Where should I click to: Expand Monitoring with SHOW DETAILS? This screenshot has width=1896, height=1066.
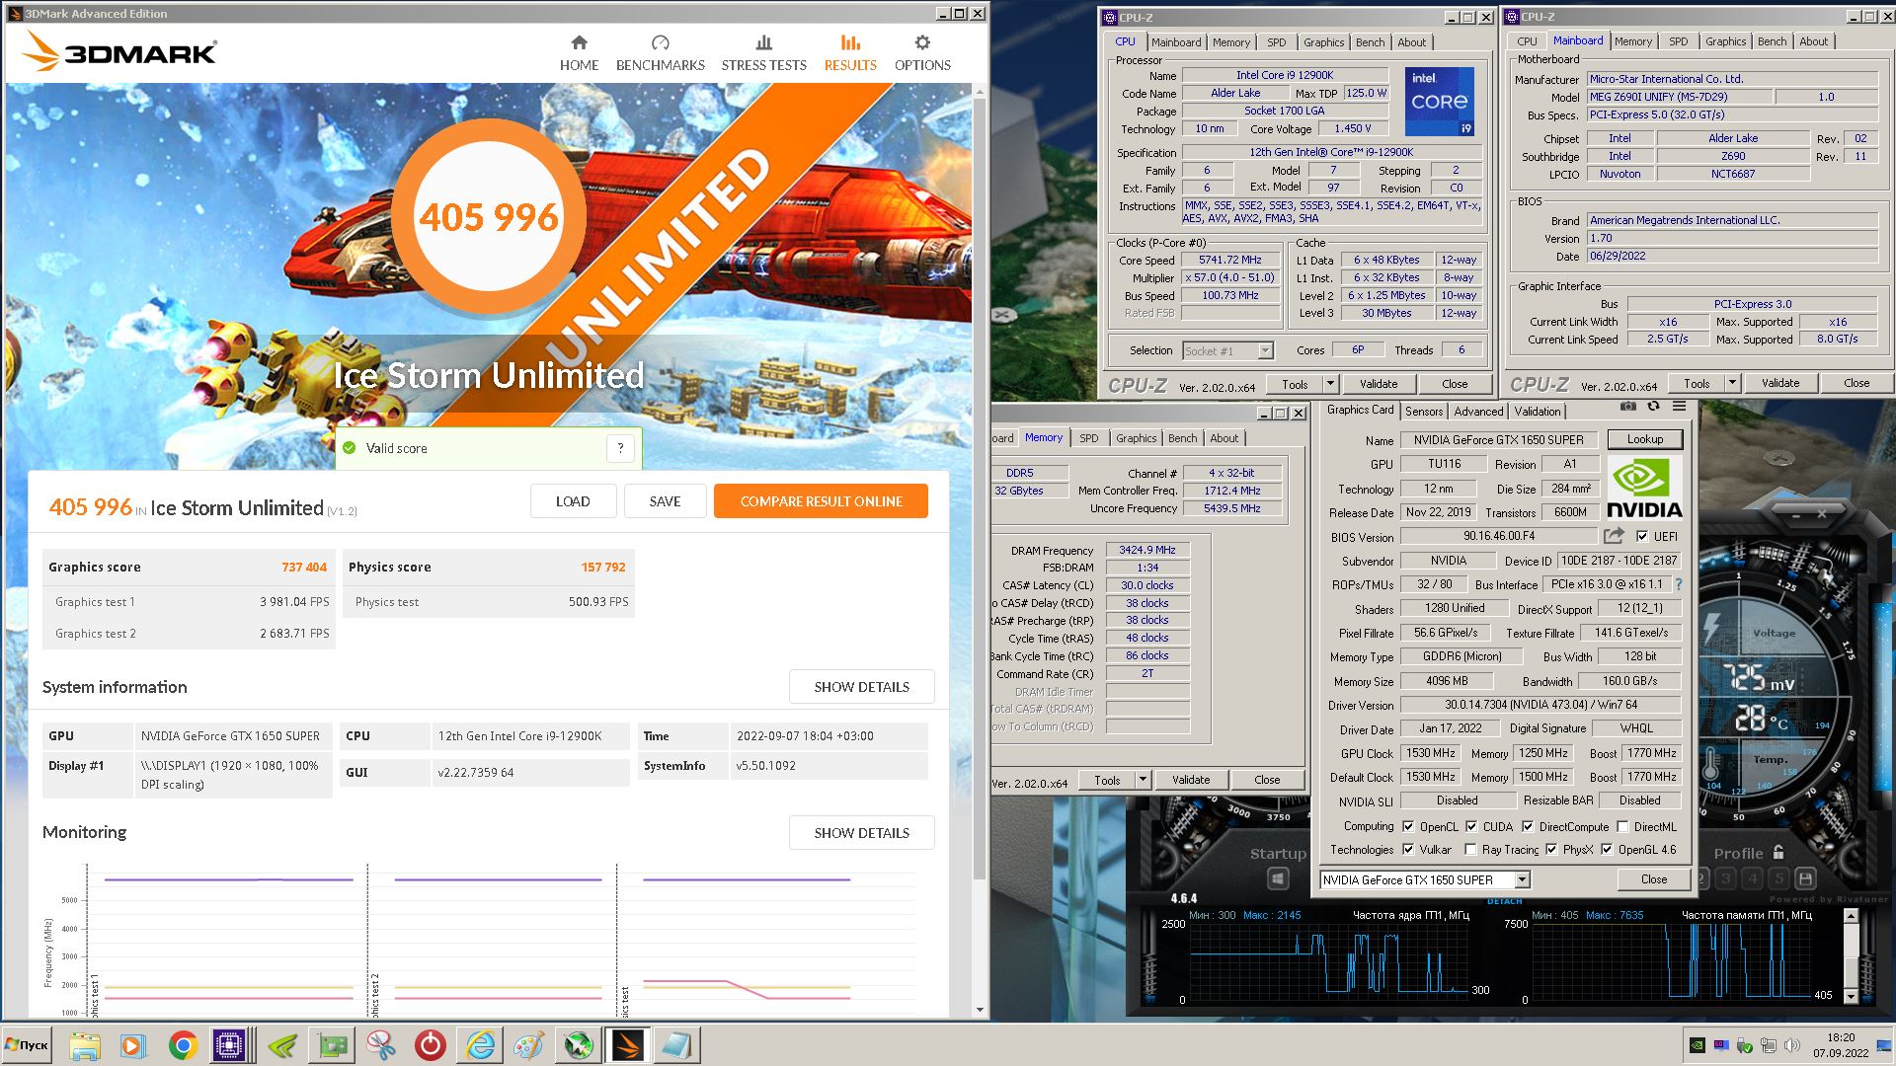tap(861, 833)
